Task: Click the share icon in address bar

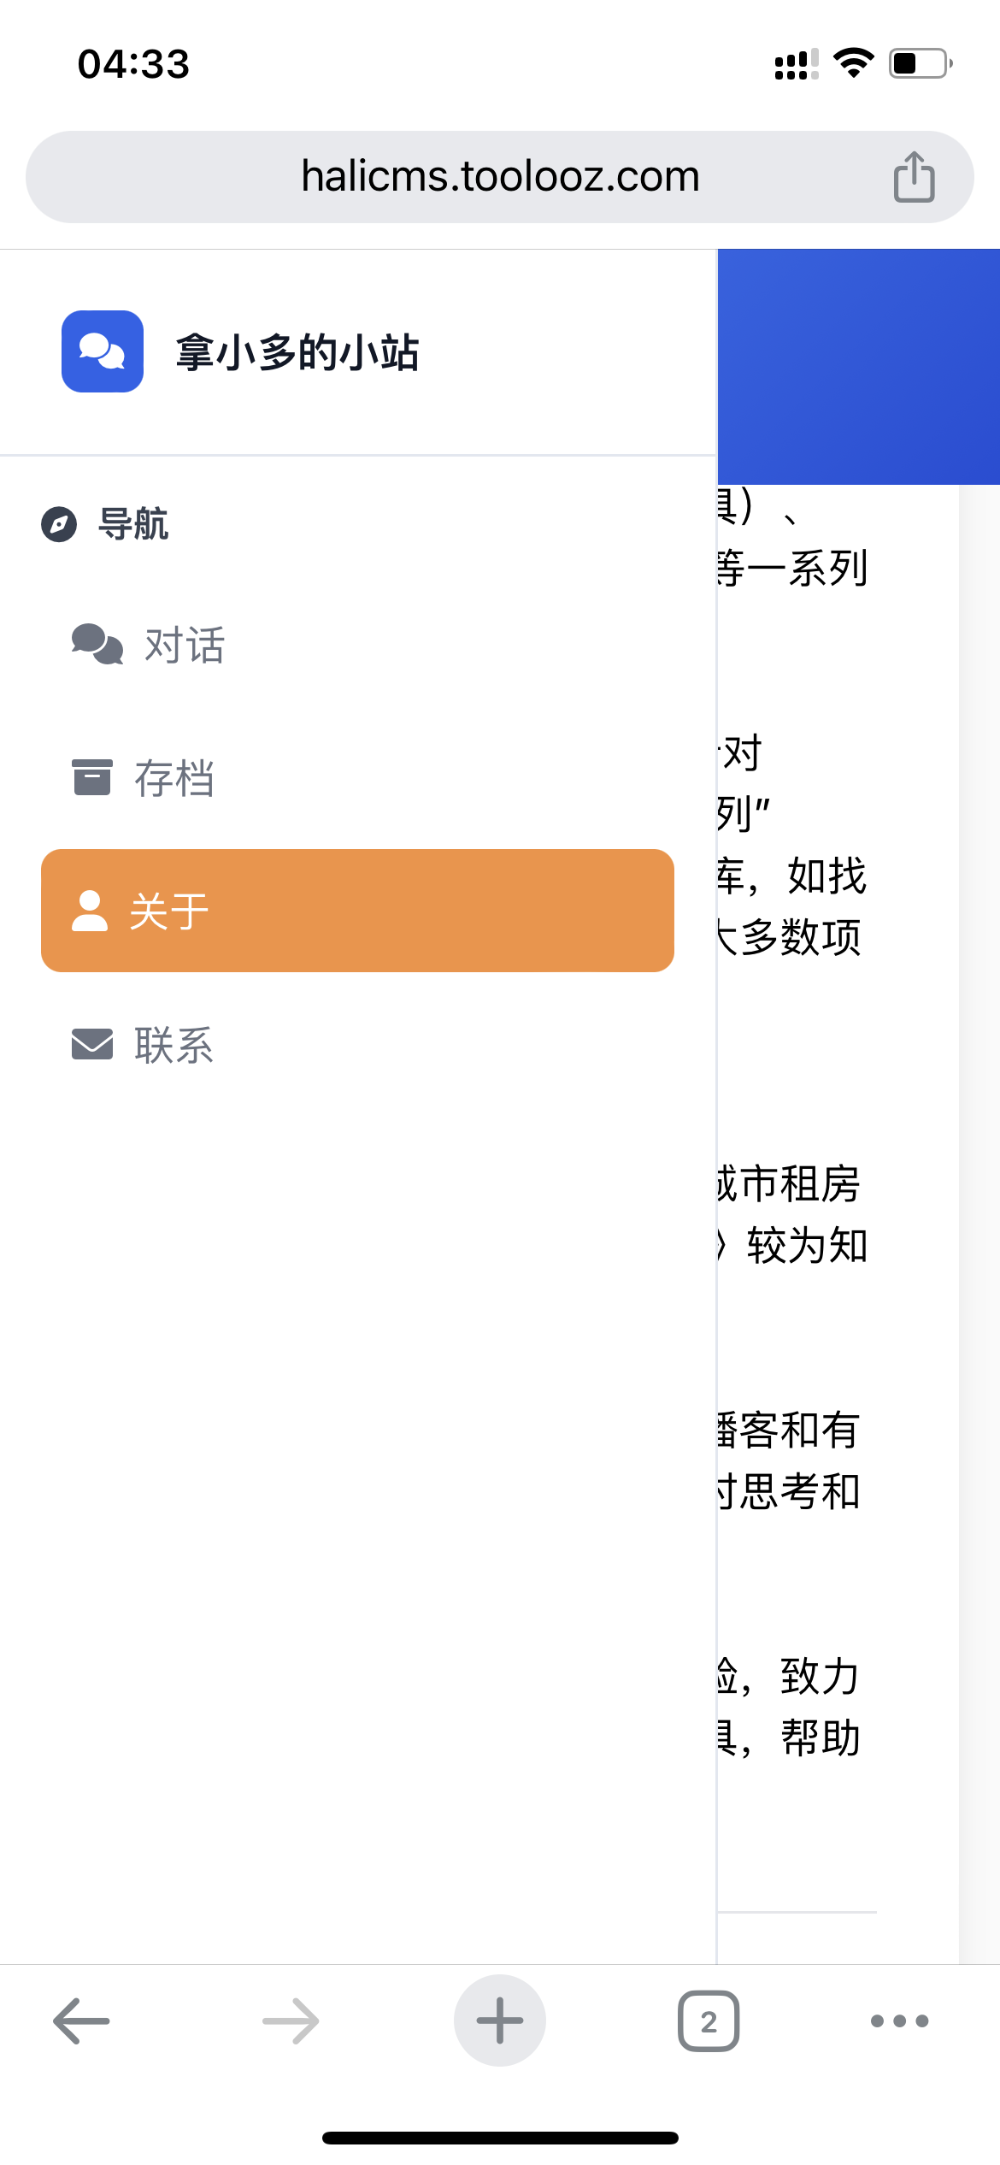Action: (x=914, y=177)
